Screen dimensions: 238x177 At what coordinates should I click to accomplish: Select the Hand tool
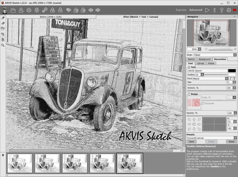tap(3, 40)
